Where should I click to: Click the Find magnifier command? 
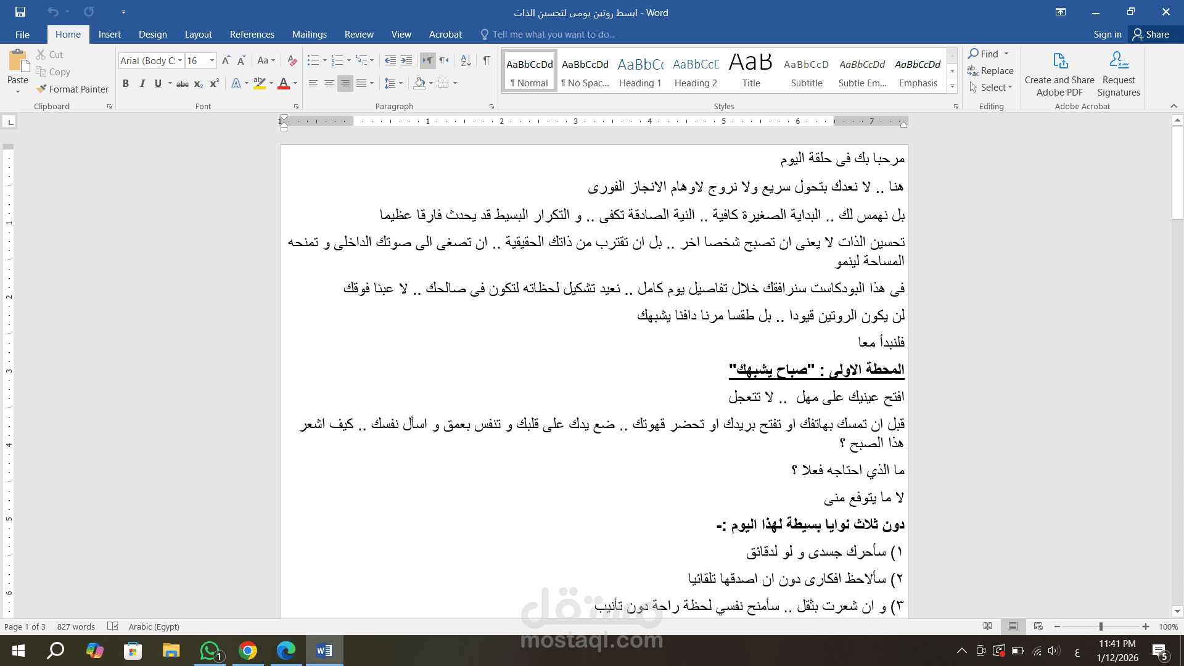point(984,54)
